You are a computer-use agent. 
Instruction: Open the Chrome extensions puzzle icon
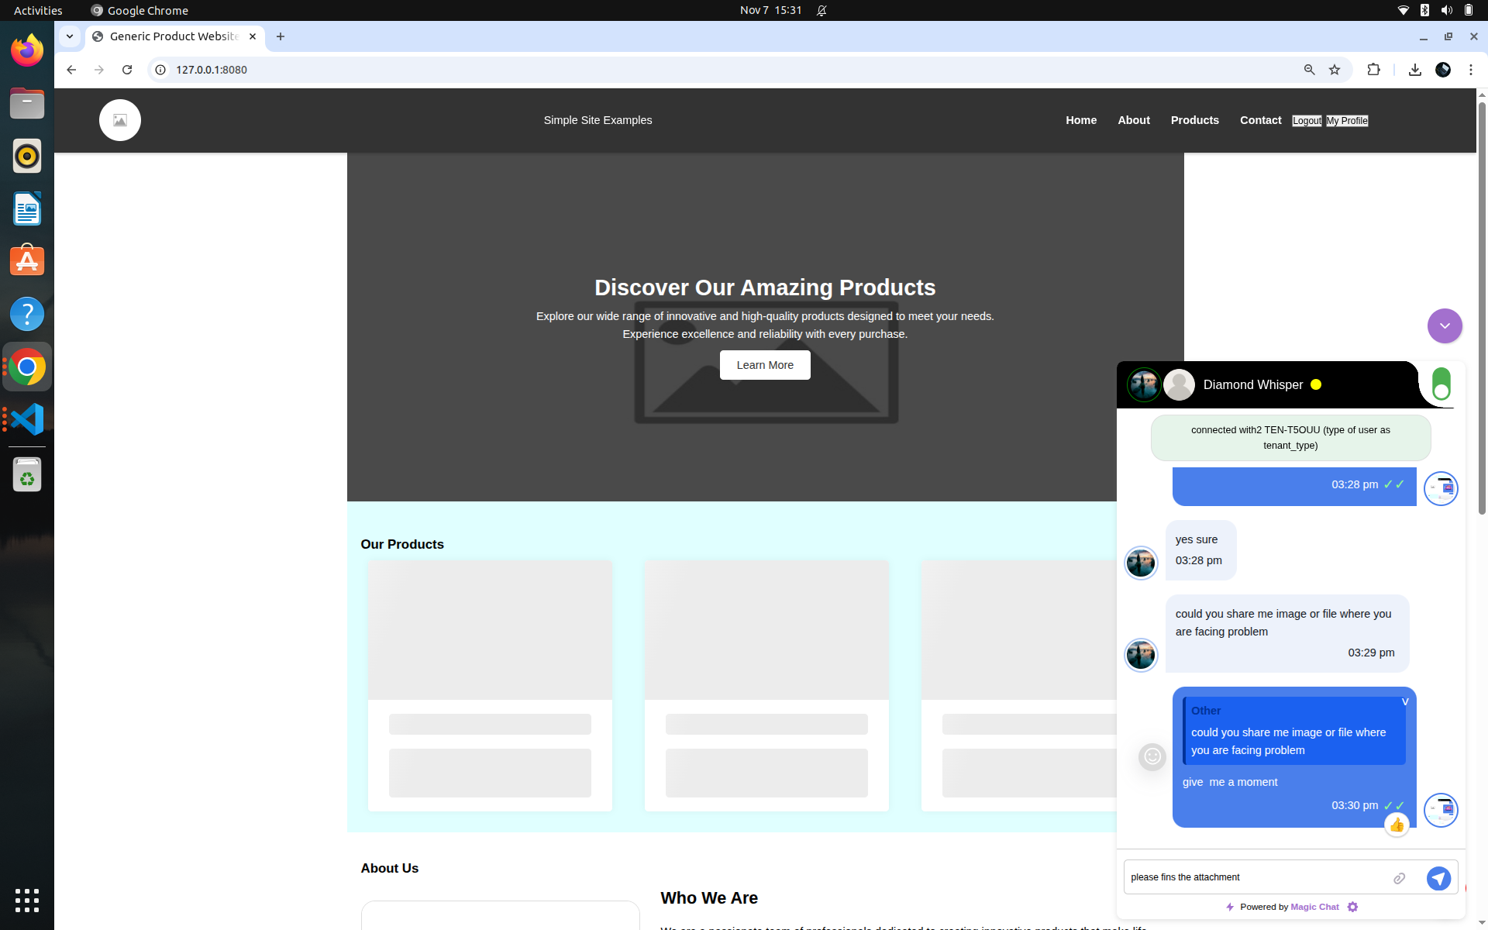click(x=1373, y=70)
